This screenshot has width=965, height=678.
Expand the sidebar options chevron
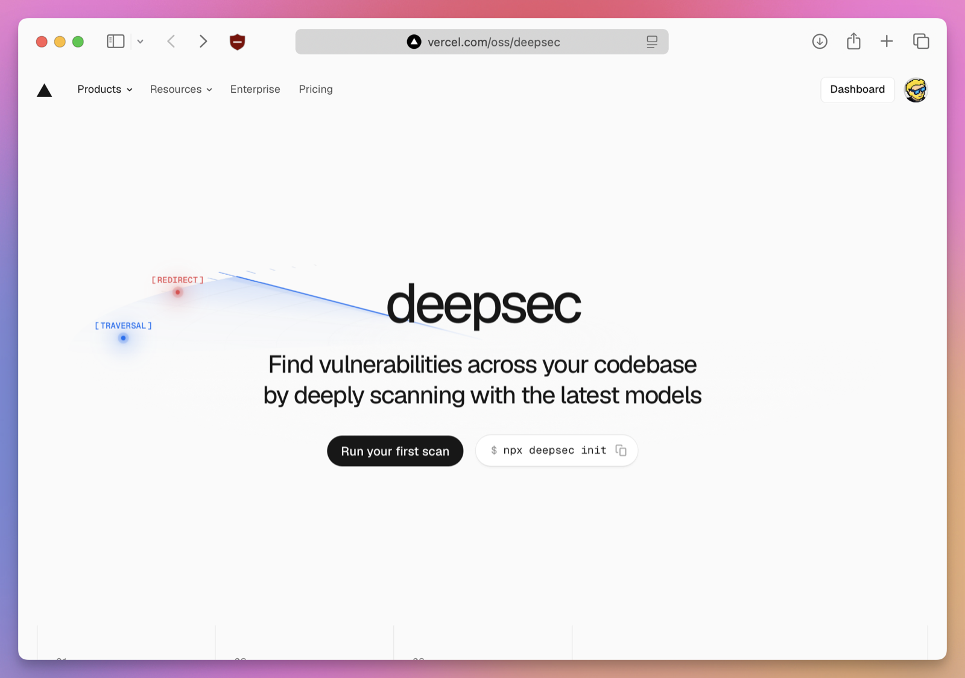coord(140,42)
